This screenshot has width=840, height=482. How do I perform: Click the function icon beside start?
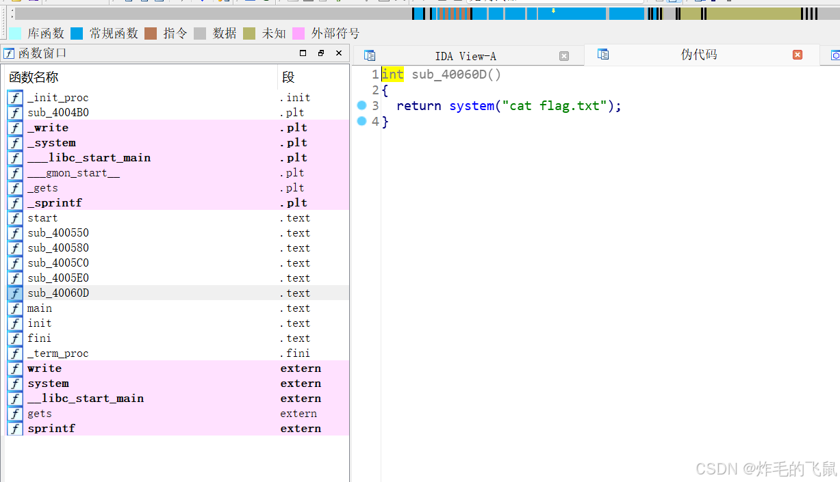coord(14,217)
